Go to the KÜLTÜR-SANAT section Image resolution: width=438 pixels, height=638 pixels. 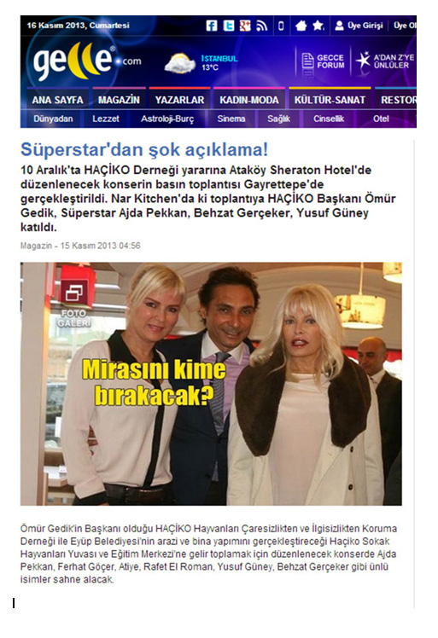(330, 100)
